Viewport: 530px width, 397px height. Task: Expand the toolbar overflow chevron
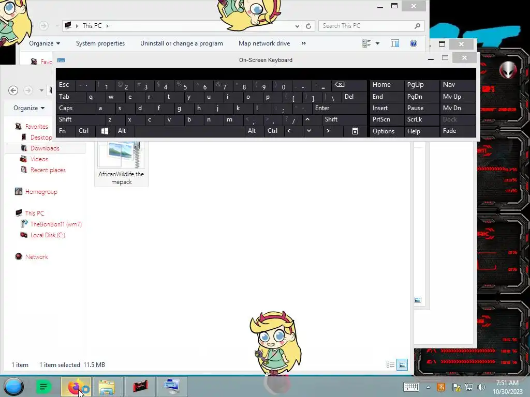click(x=303, y=43)
